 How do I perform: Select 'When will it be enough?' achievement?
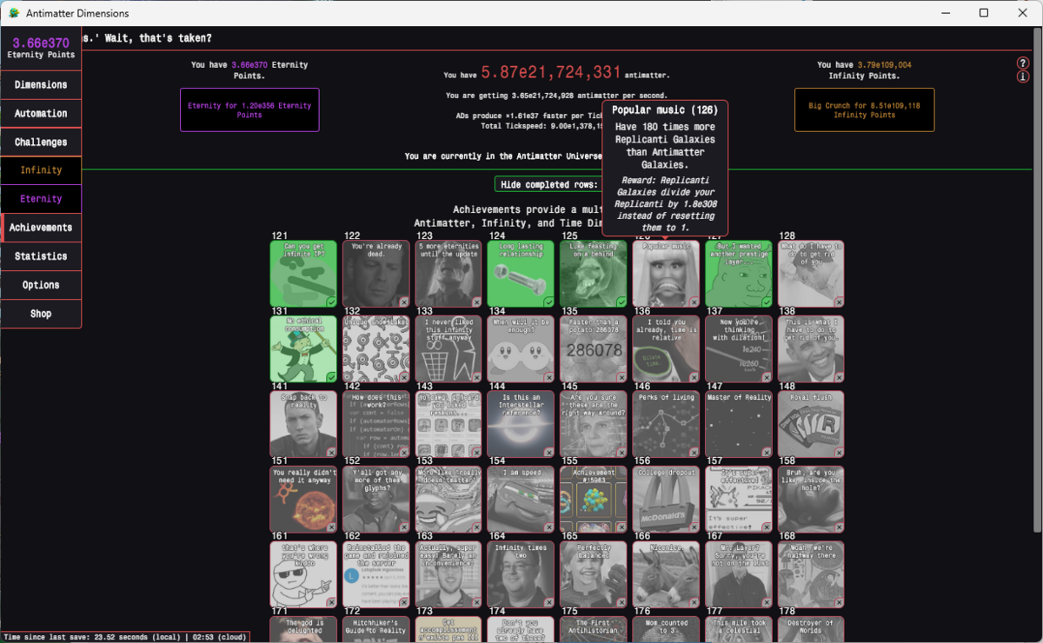(x=521, y=349)
